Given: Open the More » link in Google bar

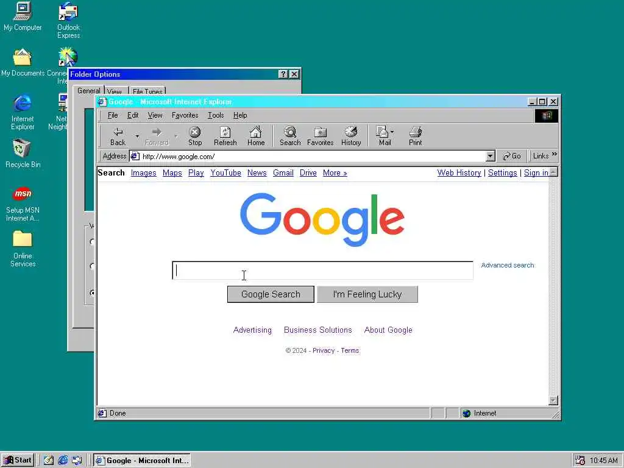Looking at the screenshot, I should (x=335, y=172).
